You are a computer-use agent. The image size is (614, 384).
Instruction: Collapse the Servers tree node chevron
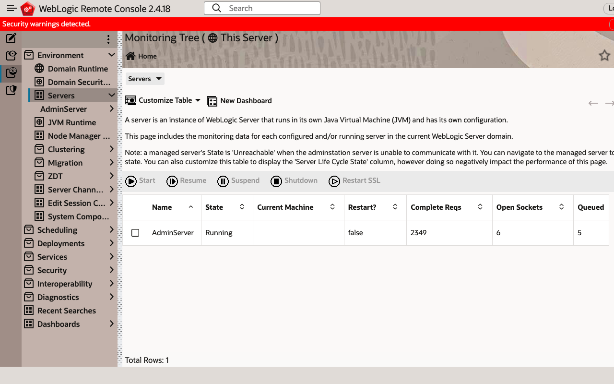click(x=112, y=96)
